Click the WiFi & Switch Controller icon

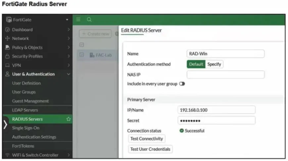(7, 155)
